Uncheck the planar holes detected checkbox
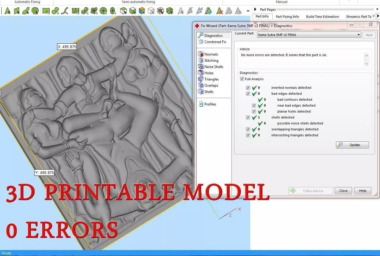 point(254,111)
